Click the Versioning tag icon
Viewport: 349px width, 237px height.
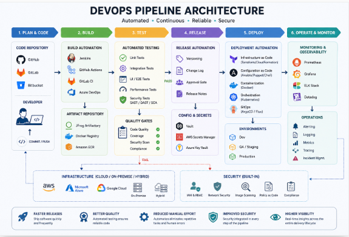tap(180, 58)
